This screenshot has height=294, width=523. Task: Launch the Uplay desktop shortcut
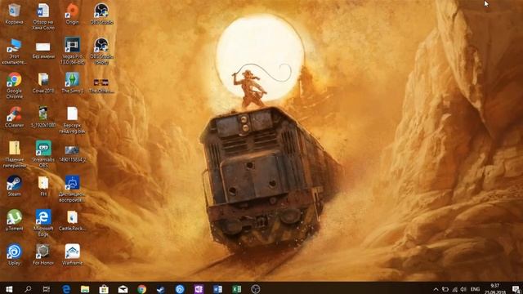[14, 254]
